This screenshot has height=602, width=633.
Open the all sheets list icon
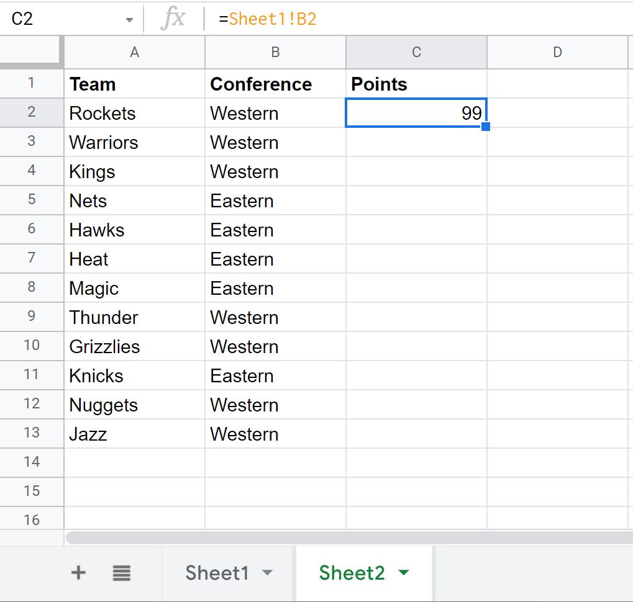point(121,573)
